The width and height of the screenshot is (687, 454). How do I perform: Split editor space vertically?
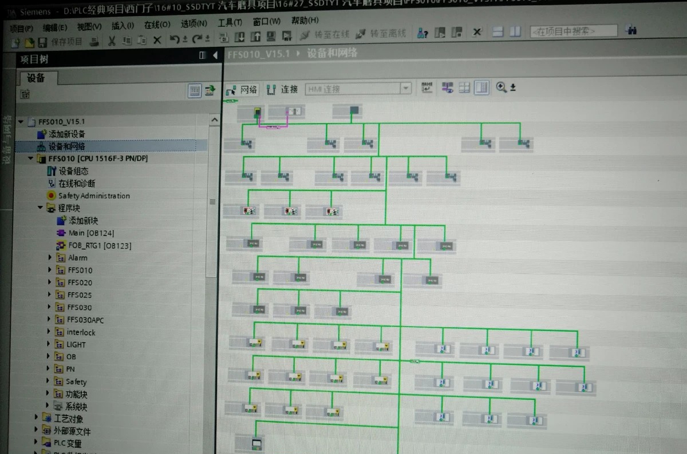[x=516, y=31]
